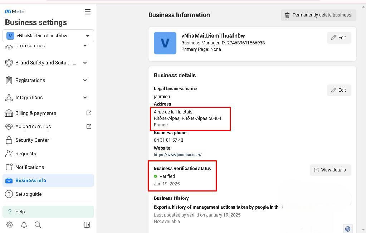Click the Business info briefcase icon
This screenshot has width=366, height=233.
pos(9,180)
